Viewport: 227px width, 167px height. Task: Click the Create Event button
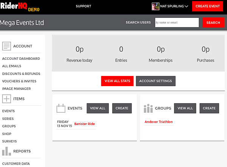[x=208, y=6]
